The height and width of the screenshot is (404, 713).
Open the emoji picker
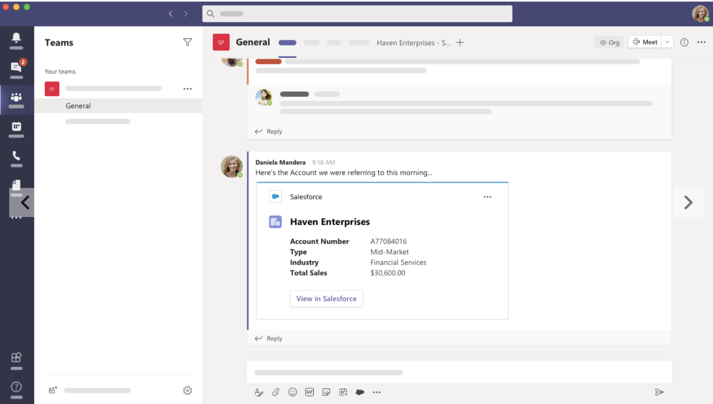tap(292, 392)
